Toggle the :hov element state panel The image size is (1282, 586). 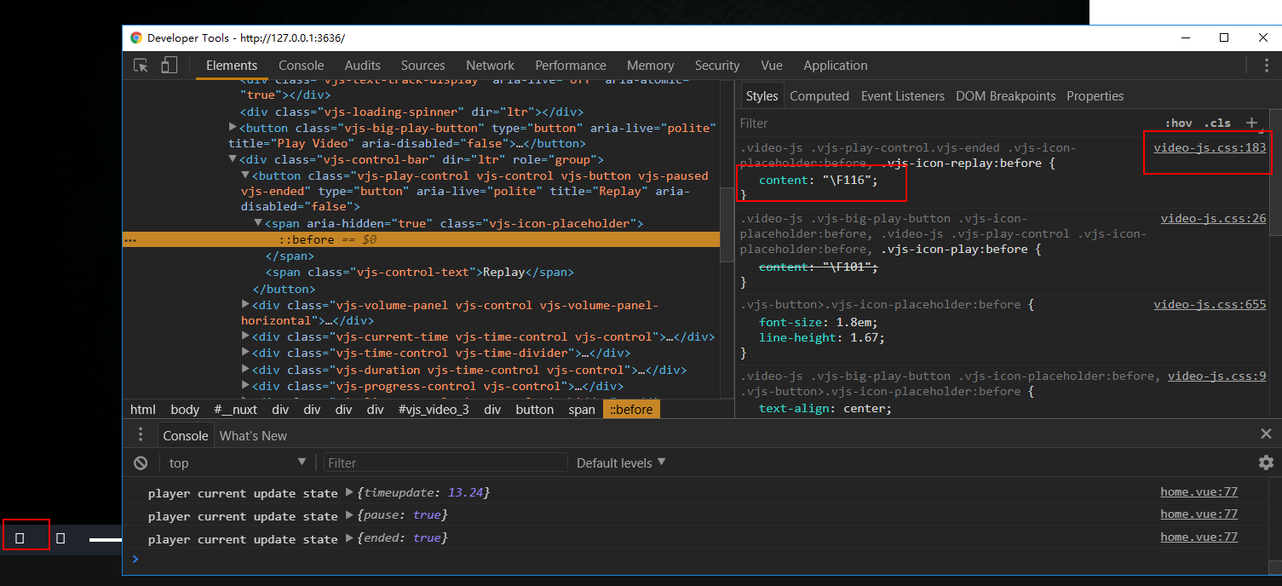tap(1178, 123)
